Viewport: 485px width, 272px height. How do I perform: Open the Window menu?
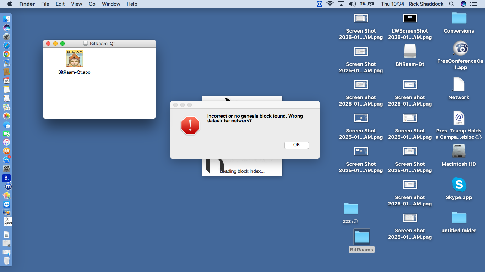click(111, 4)
